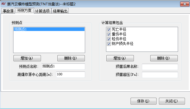Click the 损害后果名称 input field

click(160, 67)
